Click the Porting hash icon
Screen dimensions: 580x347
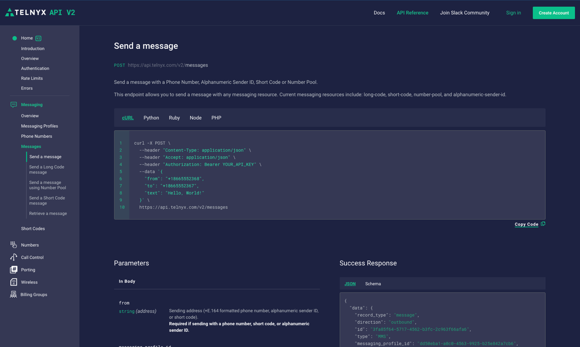click(13, 269)
